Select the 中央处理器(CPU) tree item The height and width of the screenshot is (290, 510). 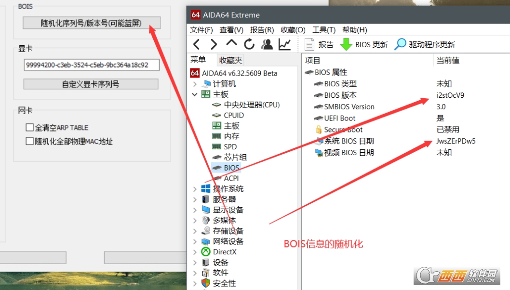click(251, 105)
